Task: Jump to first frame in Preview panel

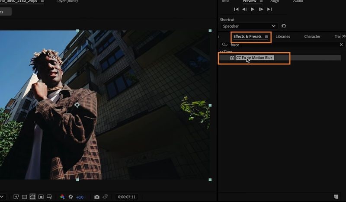Action: pos(236,9)
